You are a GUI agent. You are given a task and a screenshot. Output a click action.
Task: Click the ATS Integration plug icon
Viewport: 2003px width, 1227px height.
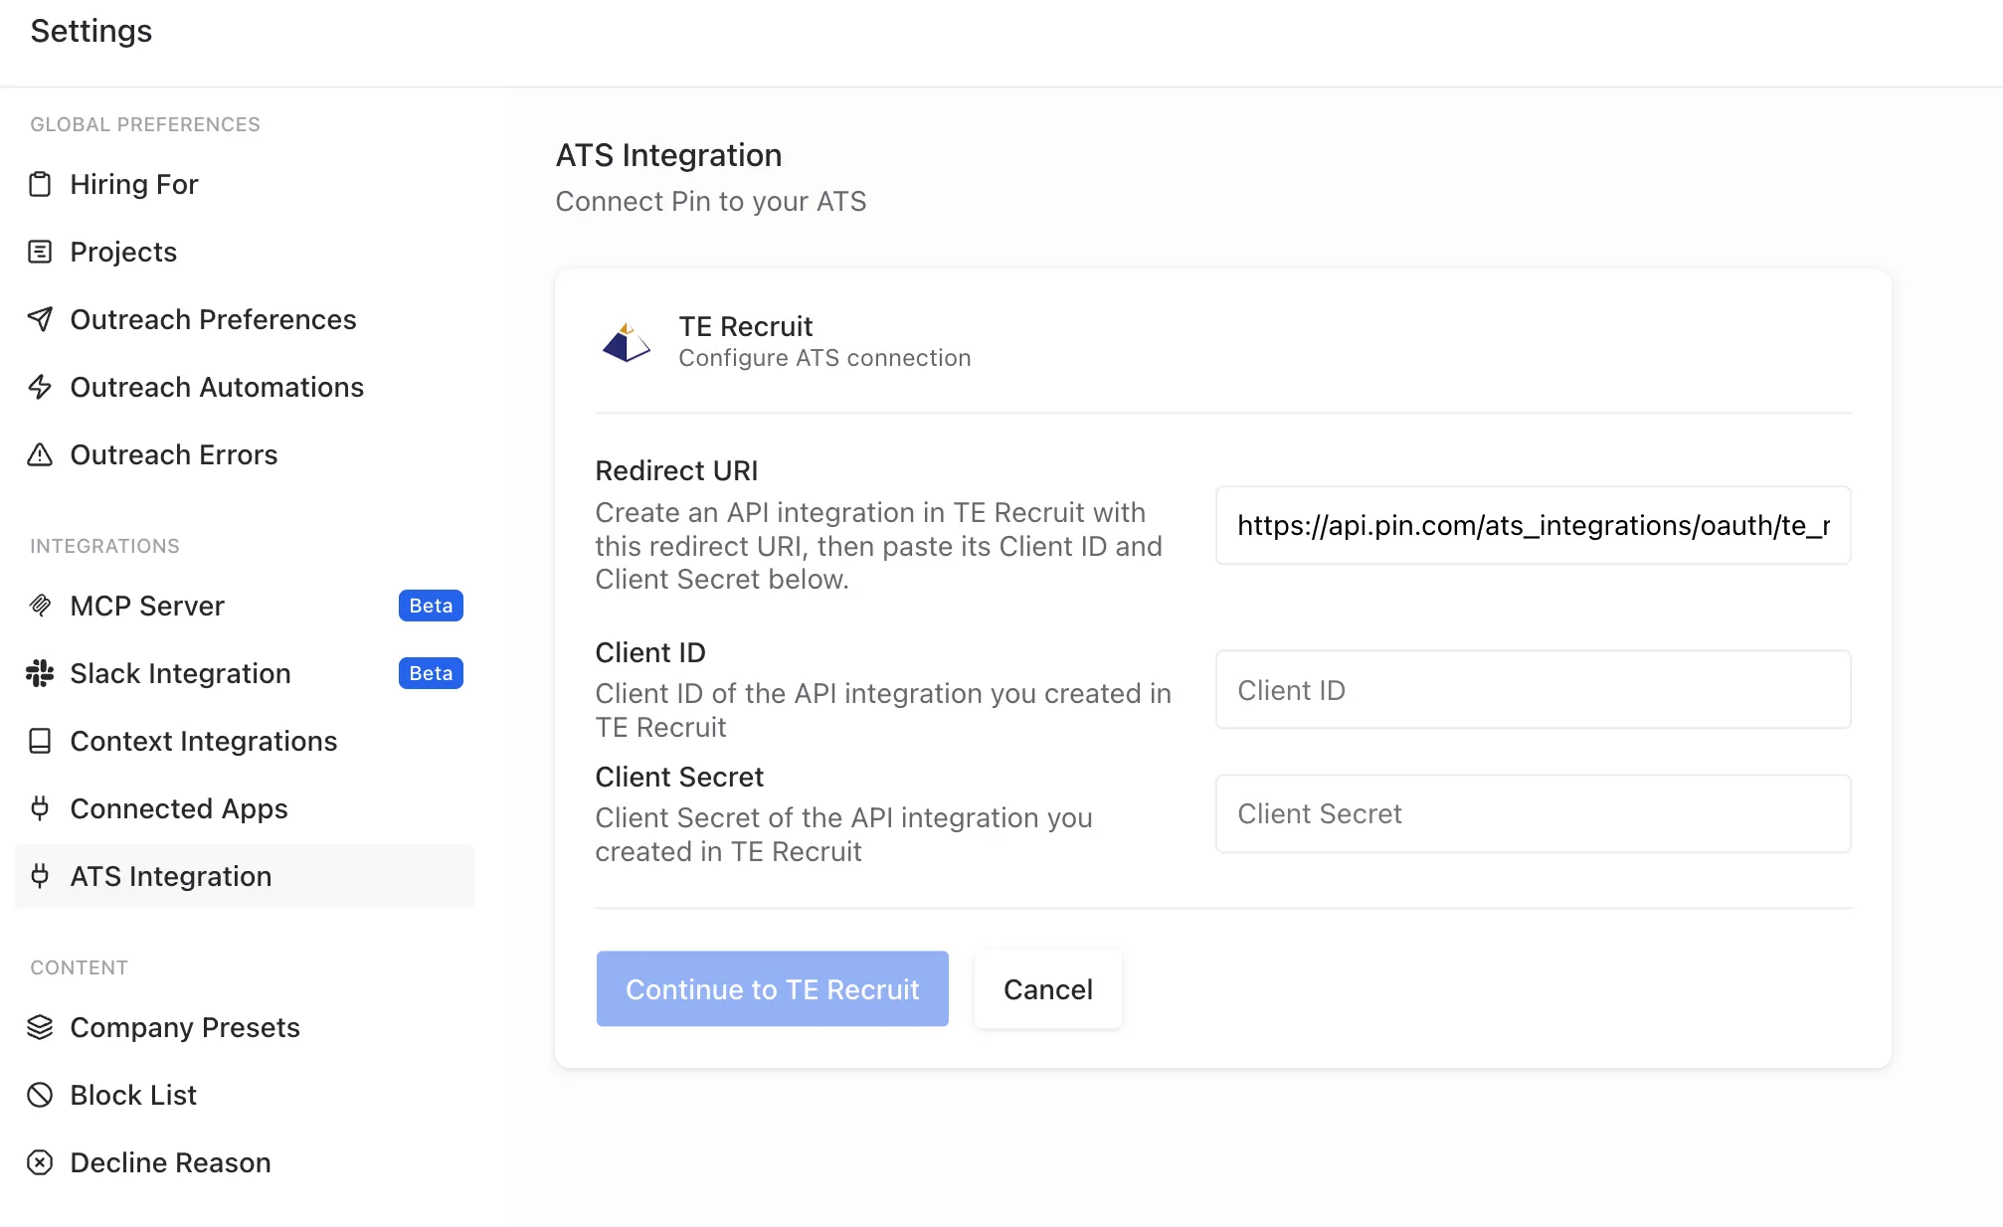pos(40,876)
